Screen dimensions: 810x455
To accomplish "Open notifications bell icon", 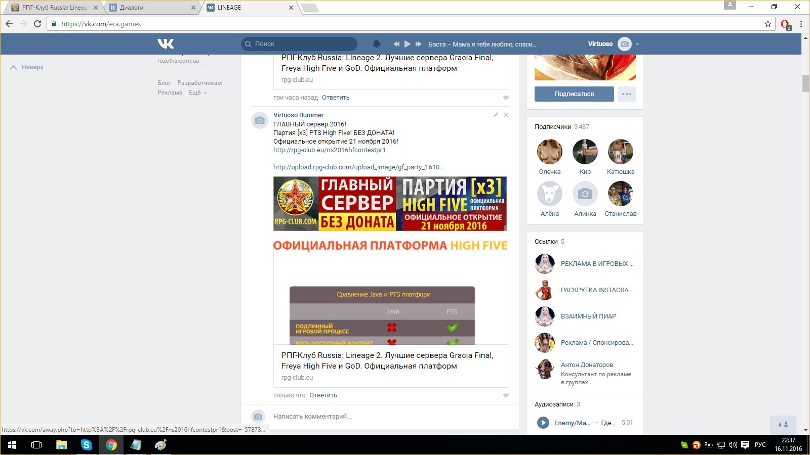I will pyautogui.click(x=376, y=44).
